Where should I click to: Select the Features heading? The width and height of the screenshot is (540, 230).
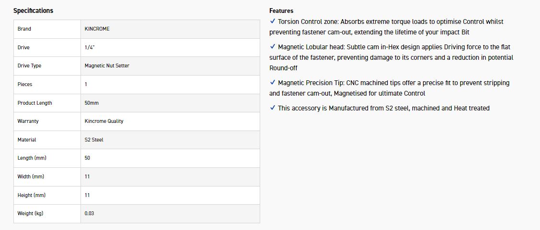(x=281, y=11)
